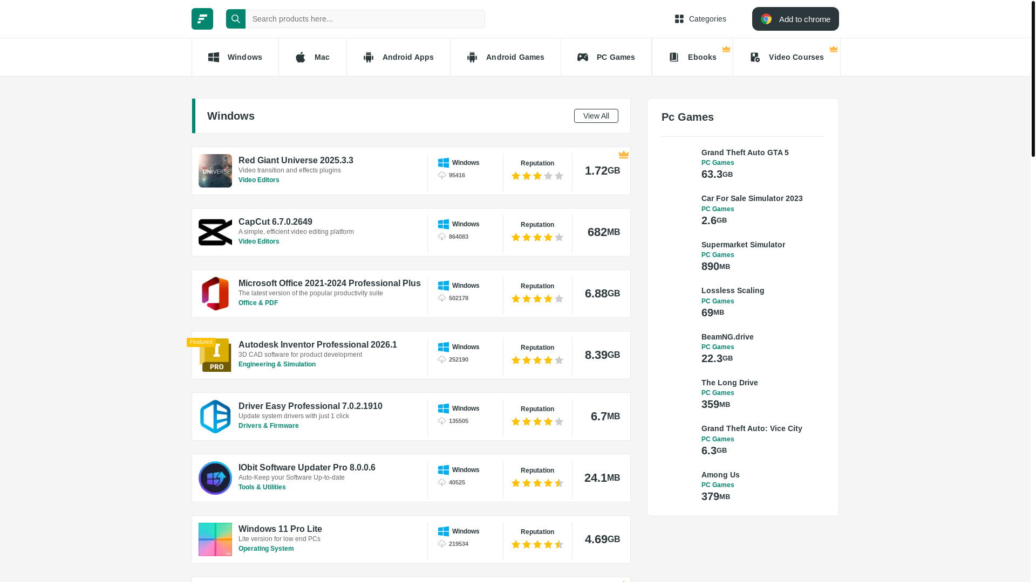Click the star rating for Windows 11 Pro Lite
Screen dimensions: 1036x582
pyautogui.click(x=537, y=544)
